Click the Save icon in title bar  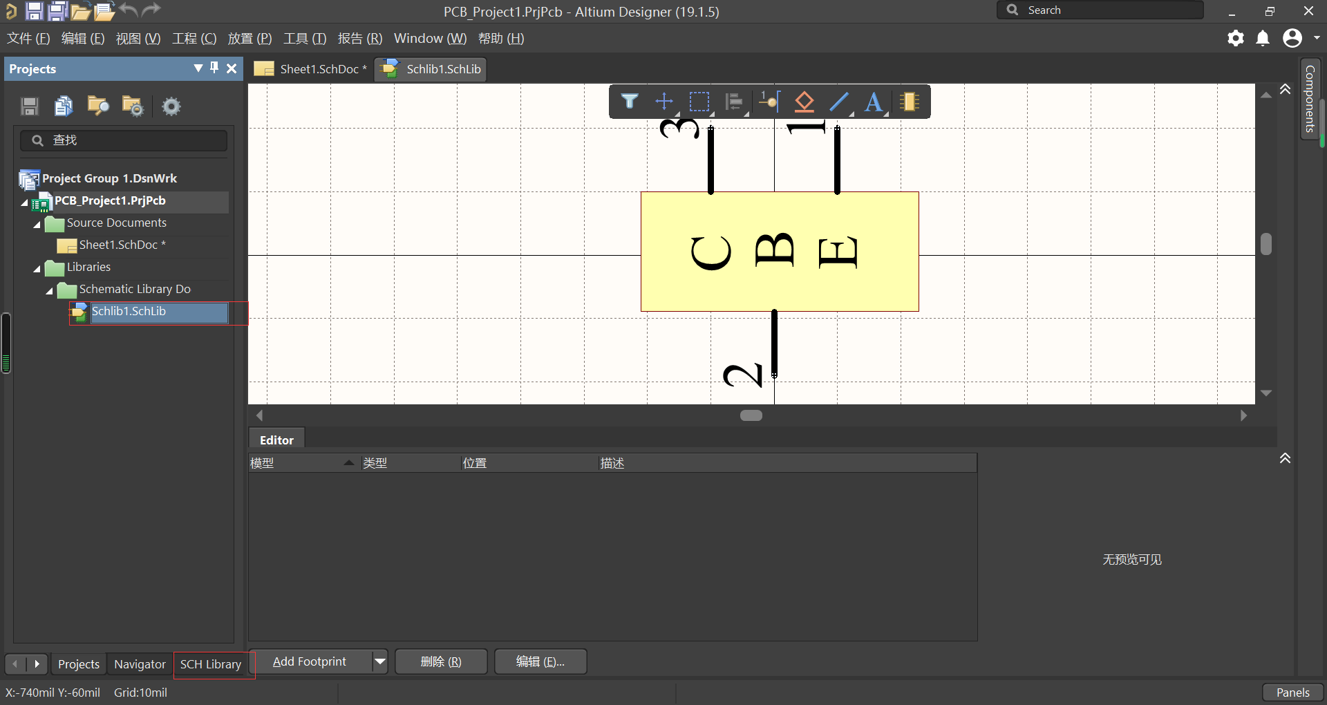click(x=34, y=10)
